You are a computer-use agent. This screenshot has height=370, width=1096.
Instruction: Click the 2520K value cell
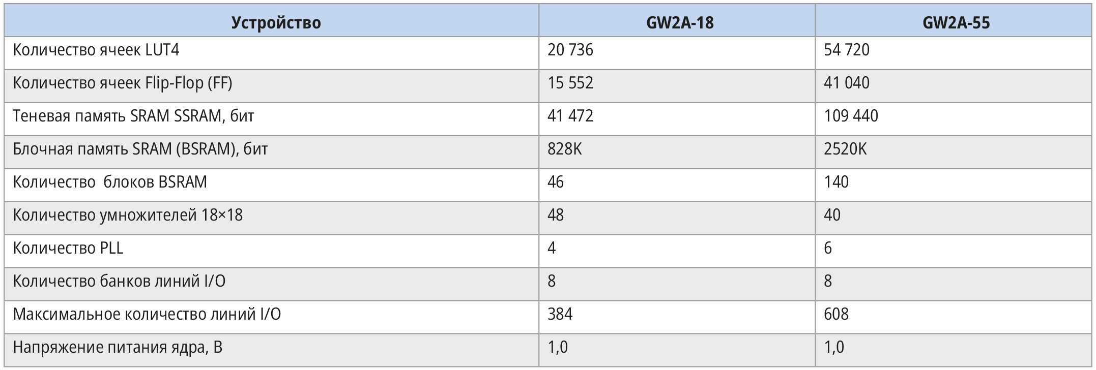point(845,149)
